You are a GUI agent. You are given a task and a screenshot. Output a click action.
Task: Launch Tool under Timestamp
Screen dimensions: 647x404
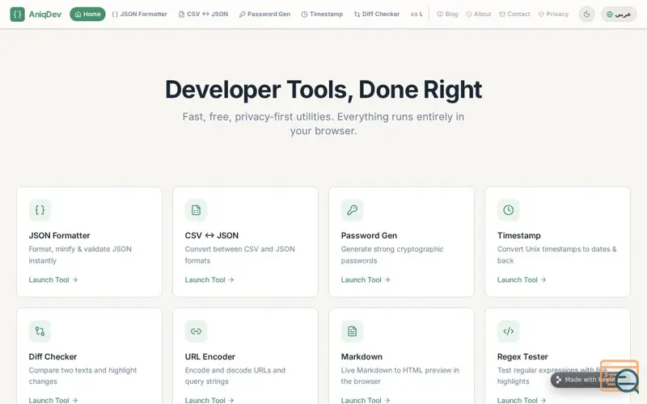point(522,280)
